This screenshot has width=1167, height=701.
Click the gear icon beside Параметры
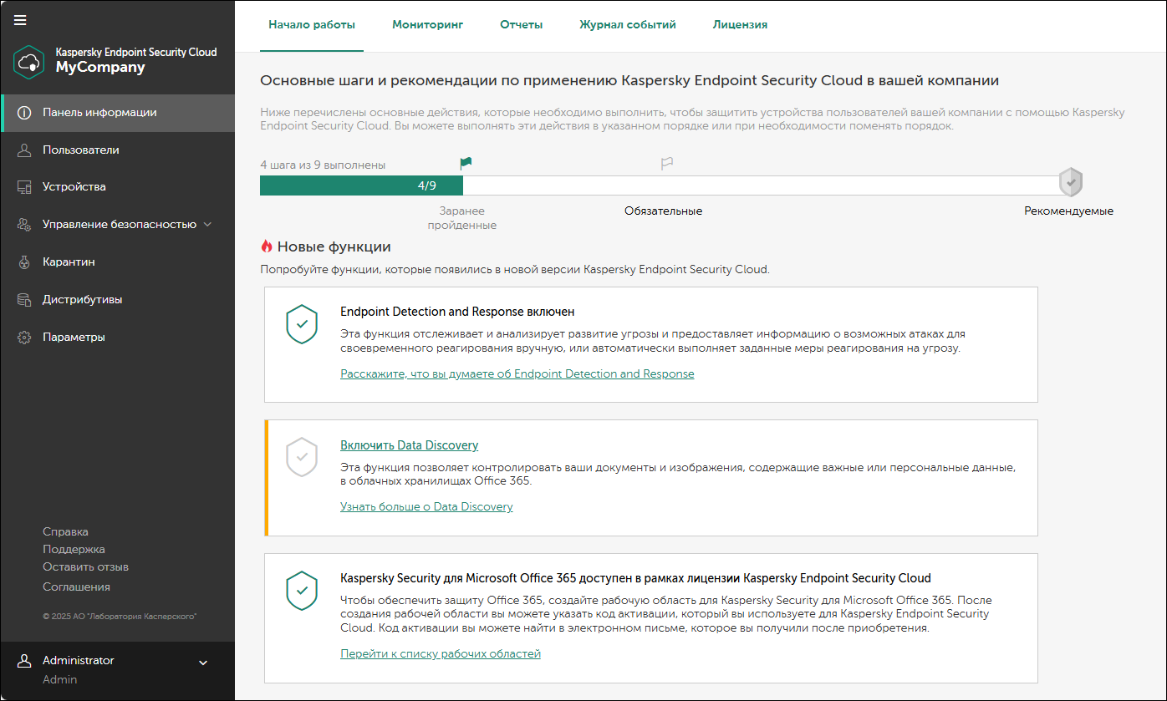(24, 338)
